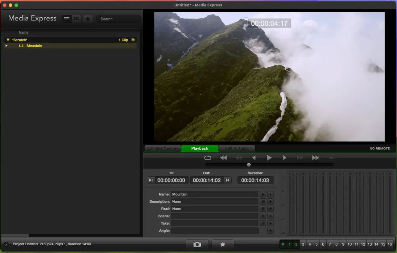Screen dimensions: 397x253
Task: Click the Description input field
Action: pyautogui.click(x=215, y=202)
